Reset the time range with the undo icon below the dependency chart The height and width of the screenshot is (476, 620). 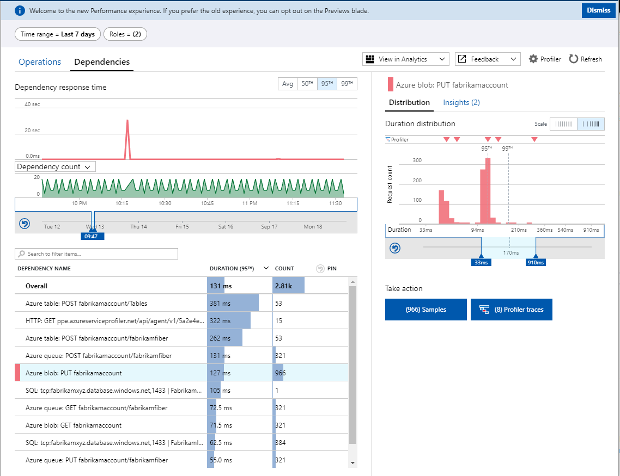tap(25, 224)
